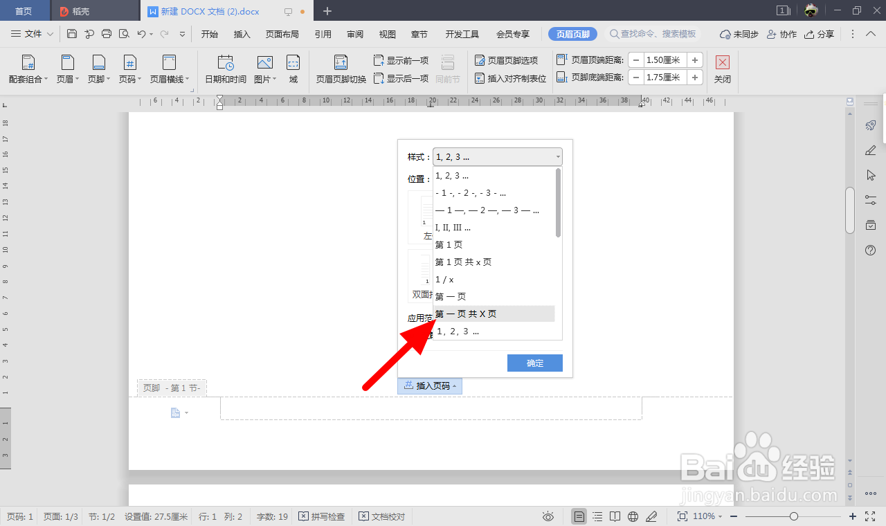Click the red 关闭 header footer icon

(723, 62)
